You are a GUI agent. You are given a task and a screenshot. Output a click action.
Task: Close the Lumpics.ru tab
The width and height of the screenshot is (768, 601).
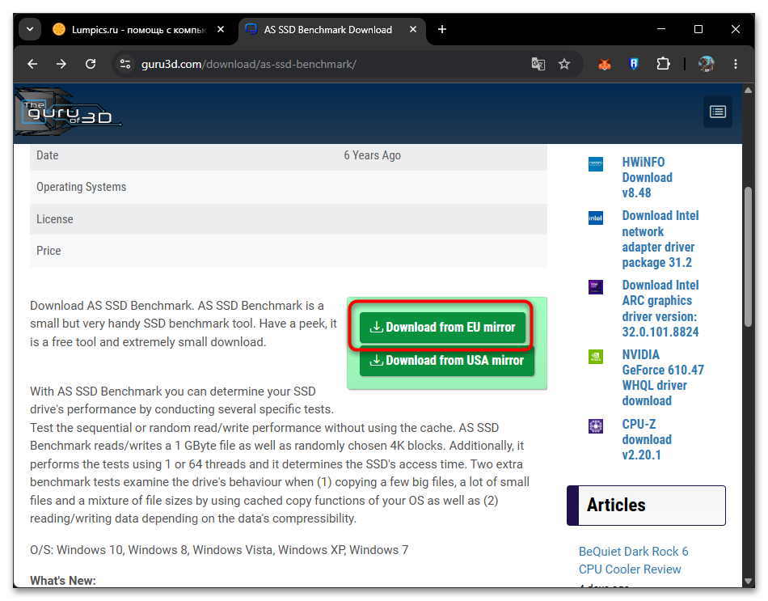click(x=221, y=29)
